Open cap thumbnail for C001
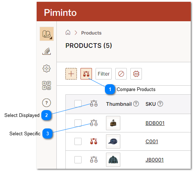This screenshot has height=172, width=194. click(113, 141)
